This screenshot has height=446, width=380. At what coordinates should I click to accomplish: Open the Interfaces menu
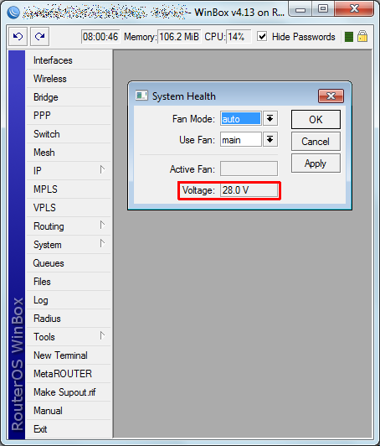click(69, 60)
